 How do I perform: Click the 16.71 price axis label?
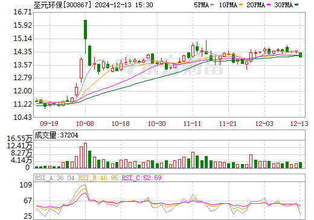23,12
